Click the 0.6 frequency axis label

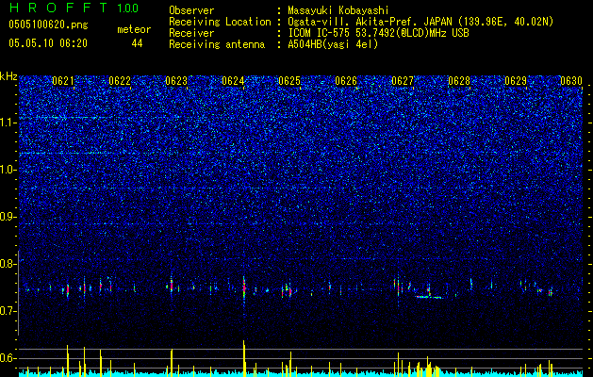coord(8,358)
